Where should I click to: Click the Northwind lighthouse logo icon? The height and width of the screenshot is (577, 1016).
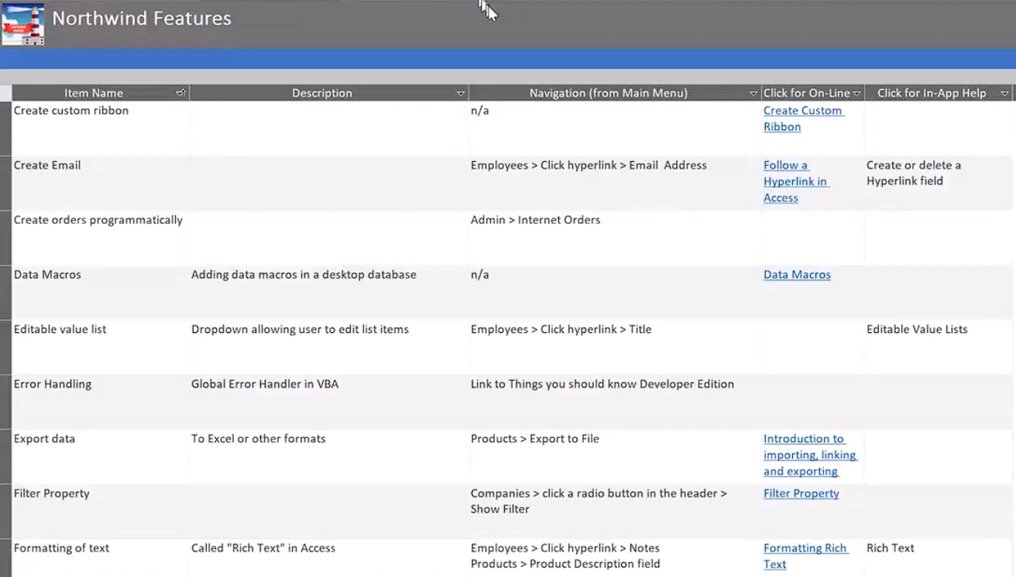pyautogui.click(x=22, y=25)
